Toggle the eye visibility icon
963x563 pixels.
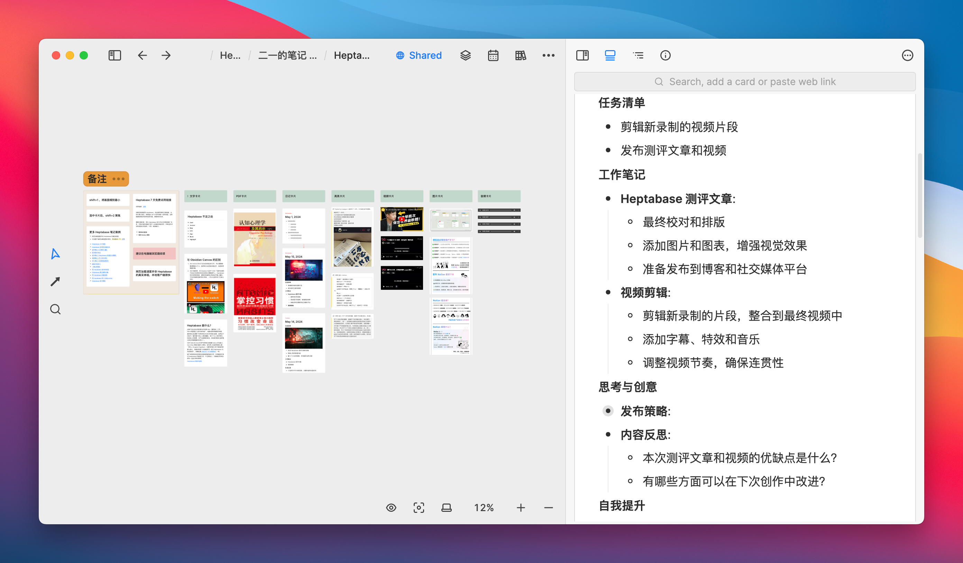[x=391, y=508]
